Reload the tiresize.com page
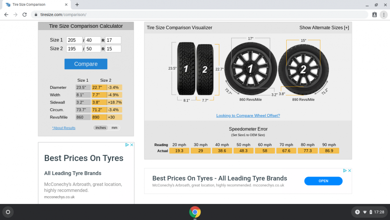The width and height of the screenshot is (390, 220). pyautogui.click(x=25, y=15)
